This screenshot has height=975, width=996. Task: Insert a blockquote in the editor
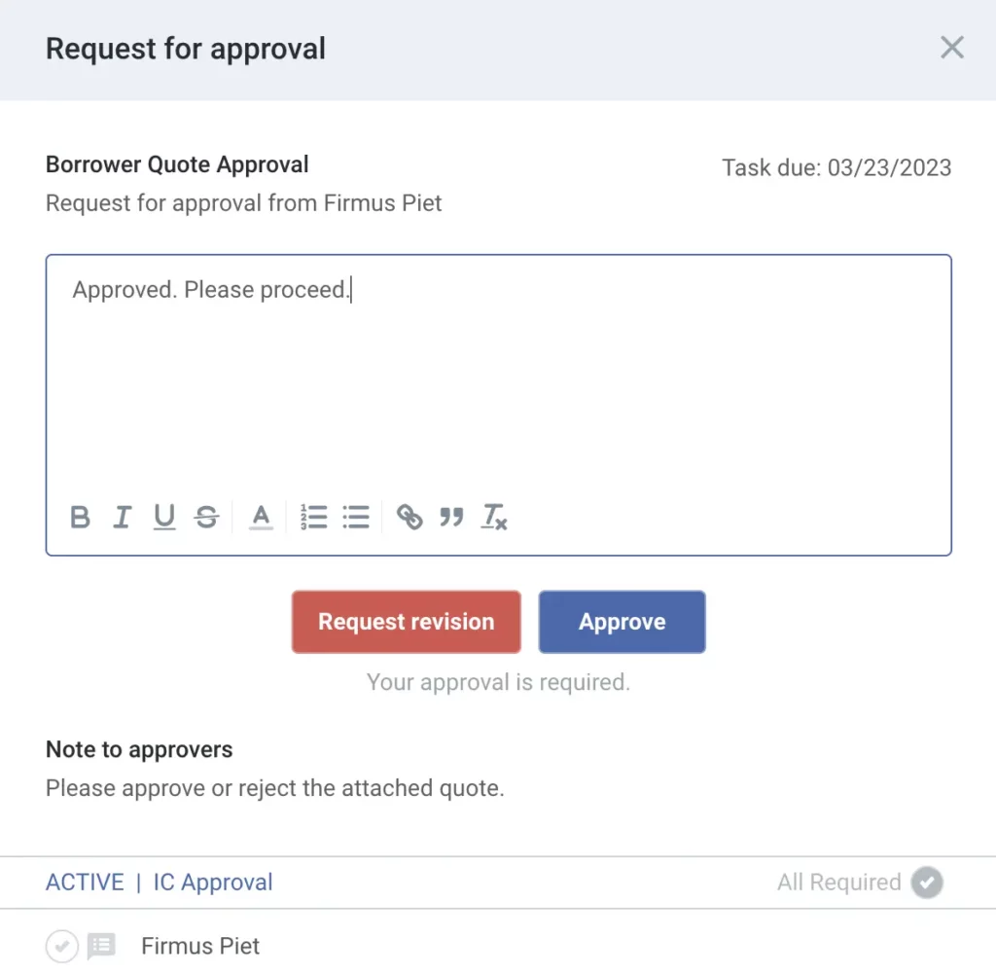coord(451,517)
